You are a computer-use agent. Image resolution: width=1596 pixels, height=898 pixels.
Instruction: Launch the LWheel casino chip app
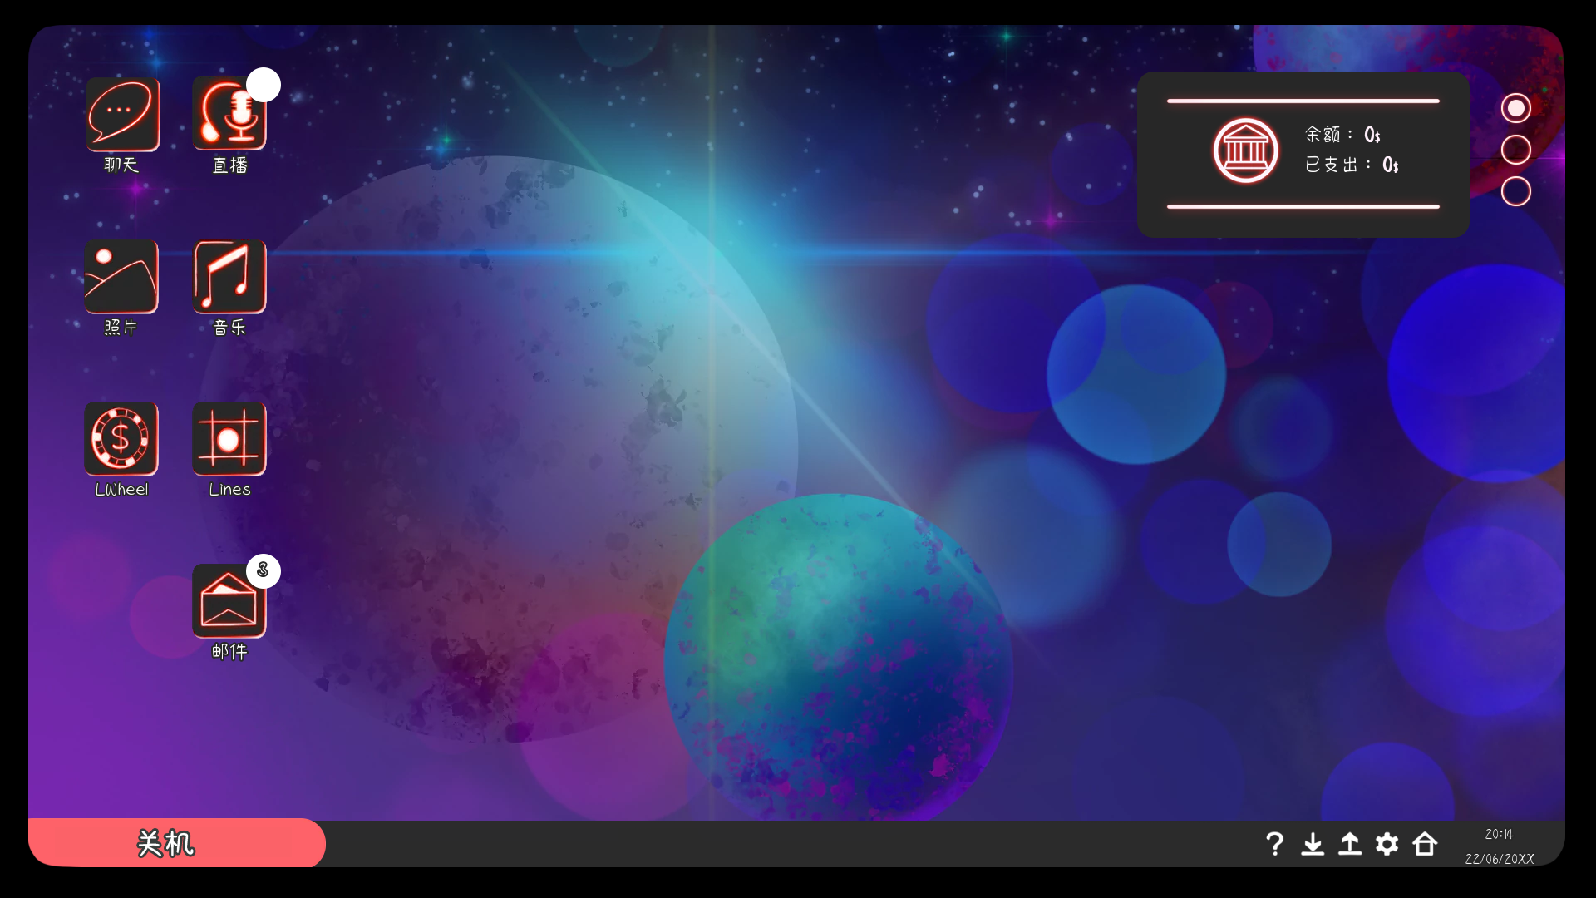pos(121,439)
